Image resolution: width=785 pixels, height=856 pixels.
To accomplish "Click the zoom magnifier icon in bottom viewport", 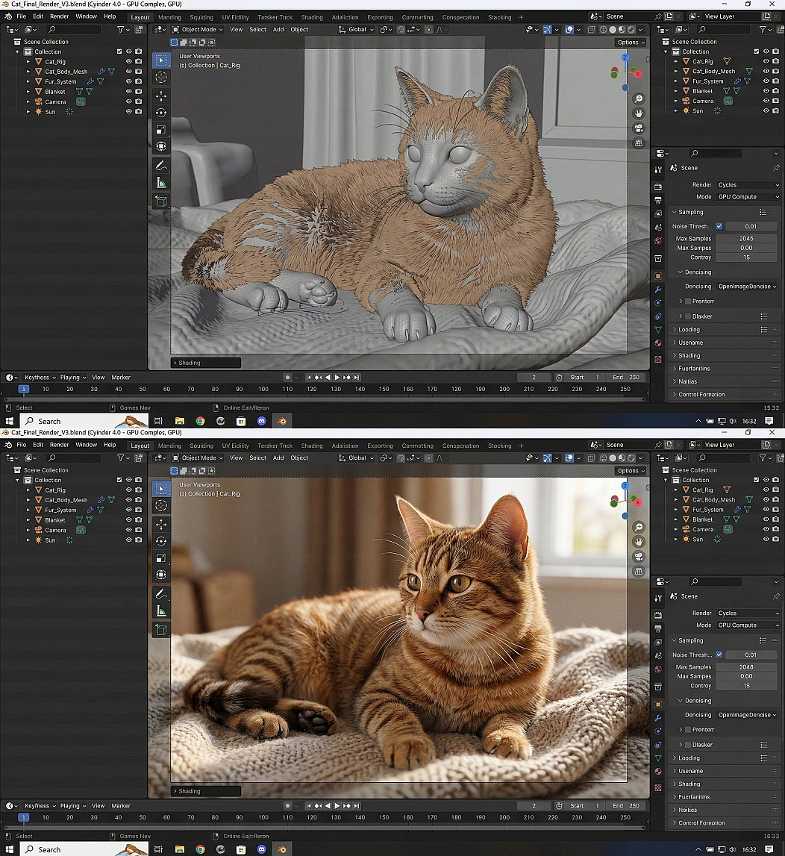I will (x=639, y=528).
